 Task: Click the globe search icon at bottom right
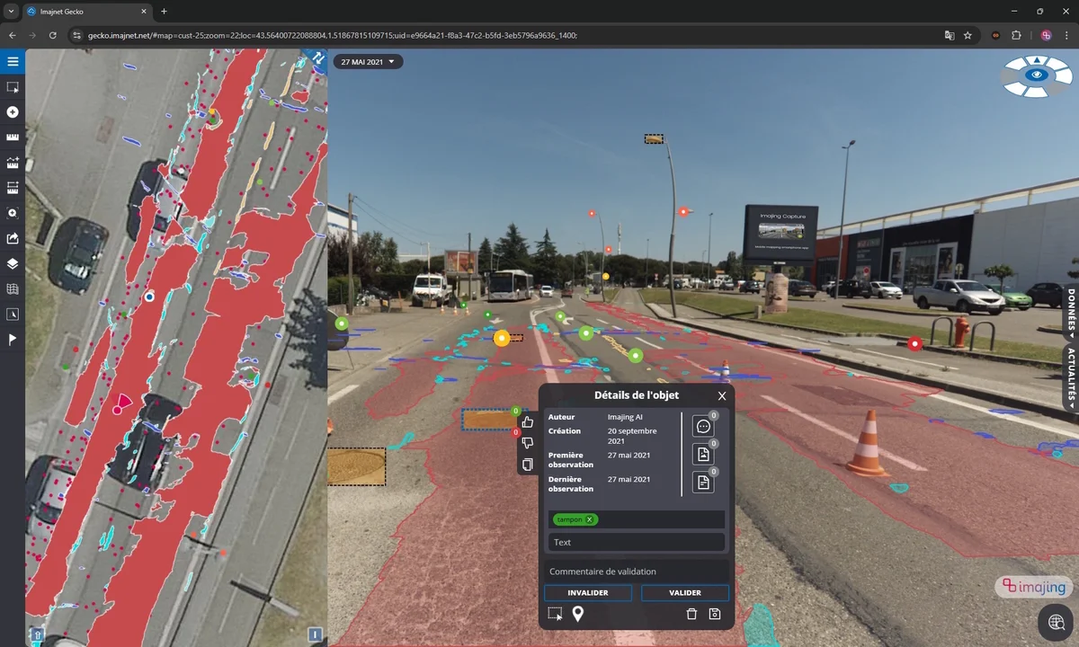click(1057, 623)
